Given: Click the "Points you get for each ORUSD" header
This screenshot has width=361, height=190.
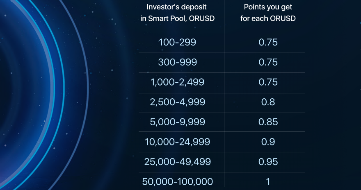Looking at the screenshot, I should (x=268, y=13).
